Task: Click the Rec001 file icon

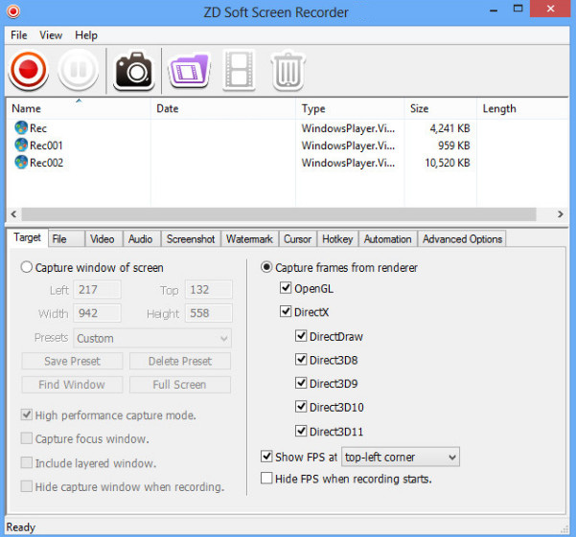Action: 21,145
